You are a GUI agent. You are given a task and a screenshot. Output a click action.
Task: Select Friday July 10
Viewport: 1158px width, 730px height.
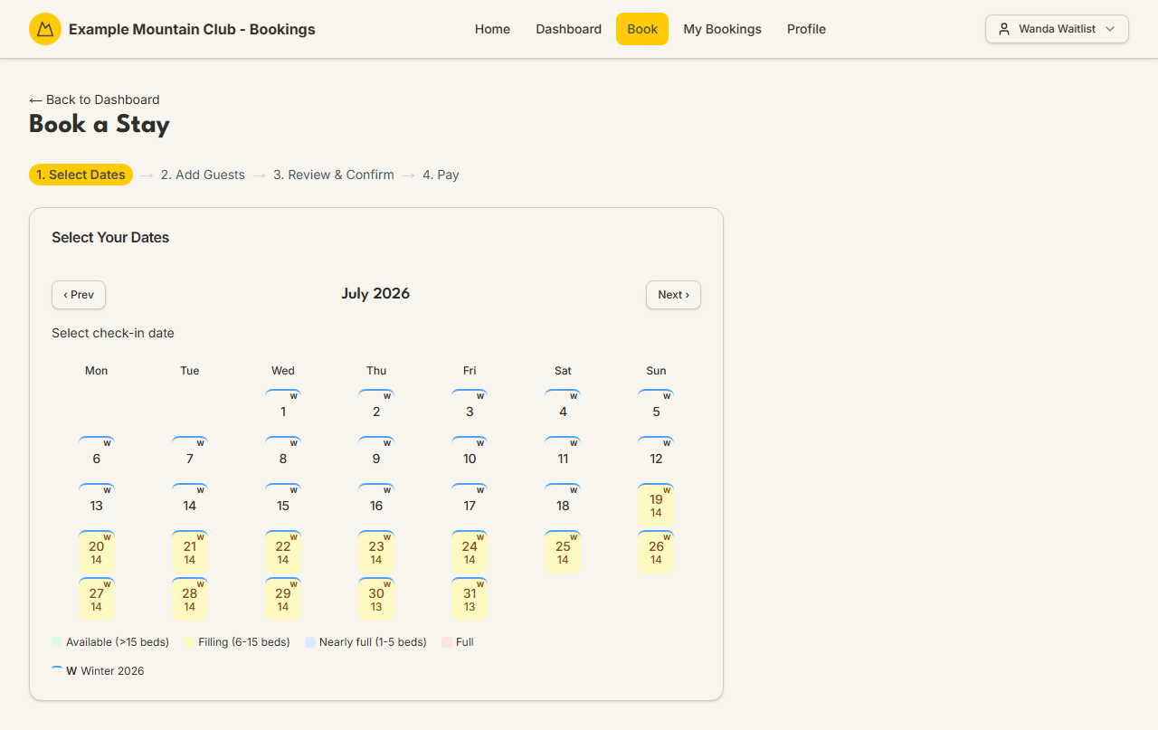[470, 456]
